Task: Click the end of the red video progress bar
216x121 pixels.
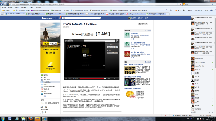Action: point(105,78)
